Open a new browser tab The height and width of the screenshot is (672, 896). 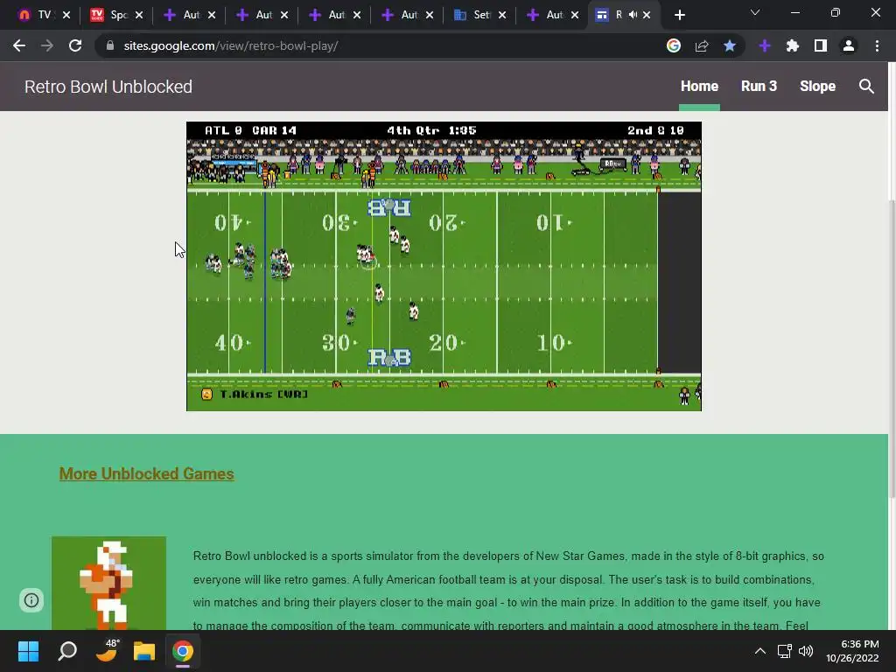(x=679, y=15)
